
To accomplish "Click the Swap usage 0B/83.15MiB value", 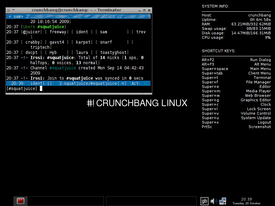I will tap(259, 28).
